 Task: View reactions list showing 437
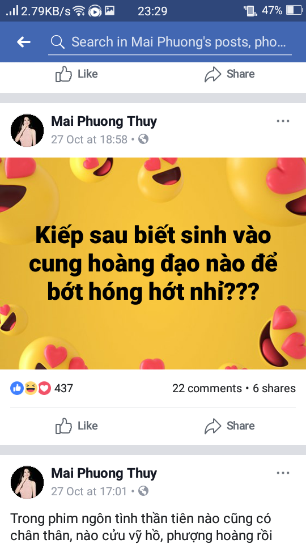point(41,388)
